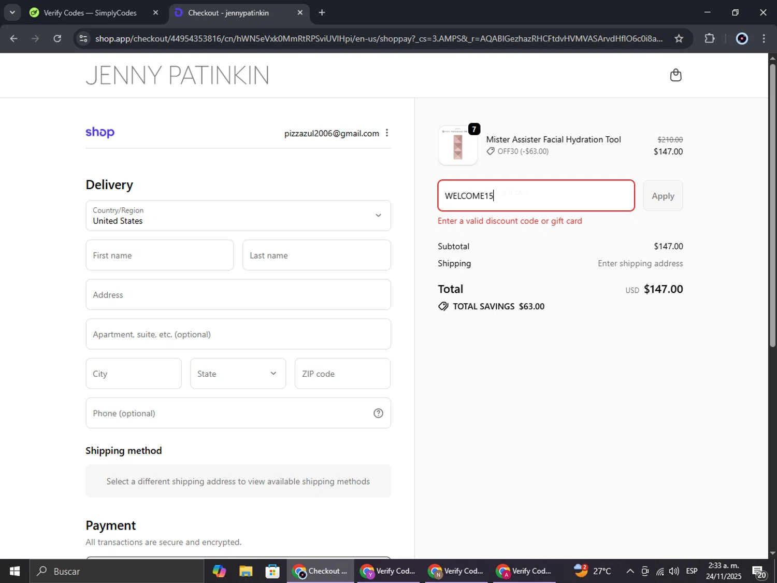
Task: Open the clock showing 2:33 a. m.
Action: point(724,571)
